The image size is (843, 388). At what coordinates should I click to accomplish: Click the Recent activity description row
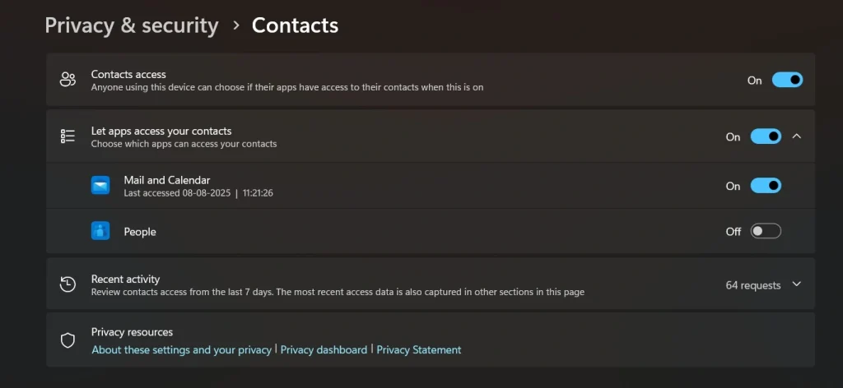point(338,292)
